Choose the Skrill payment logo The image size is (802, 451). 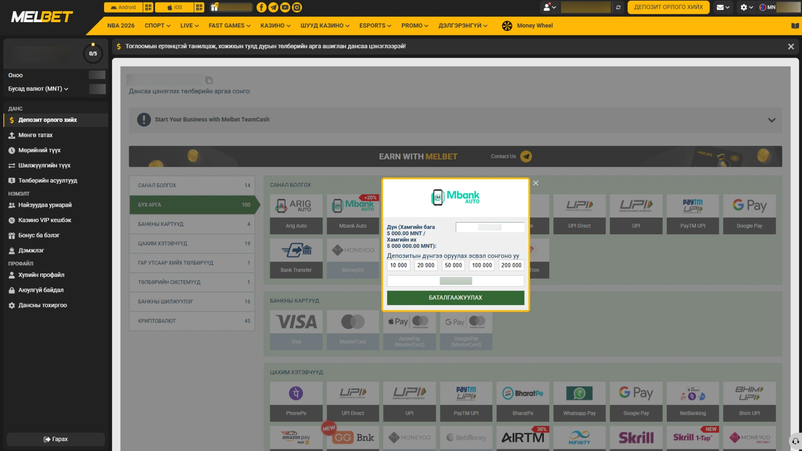coord(636,438)
